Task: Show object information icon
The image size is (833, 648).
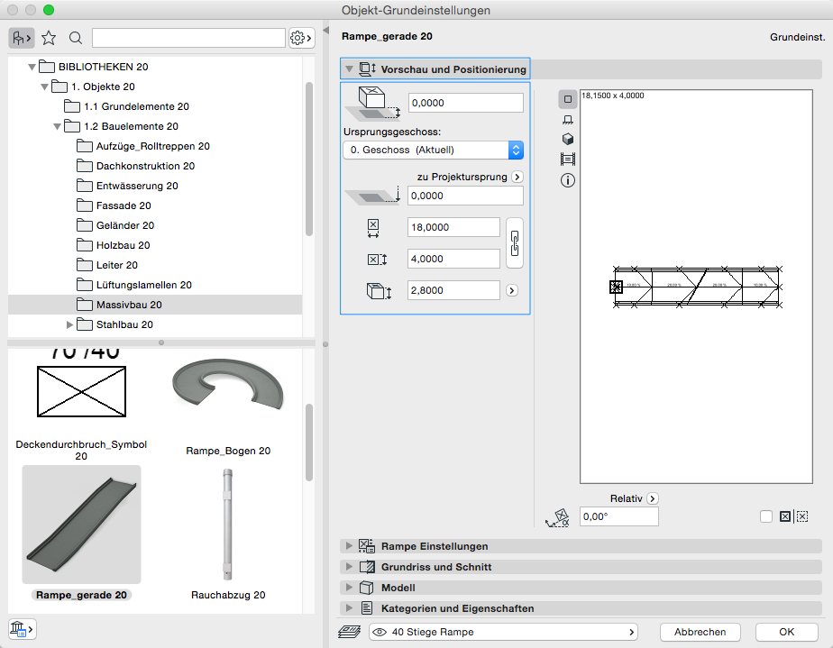Action: 568,180
